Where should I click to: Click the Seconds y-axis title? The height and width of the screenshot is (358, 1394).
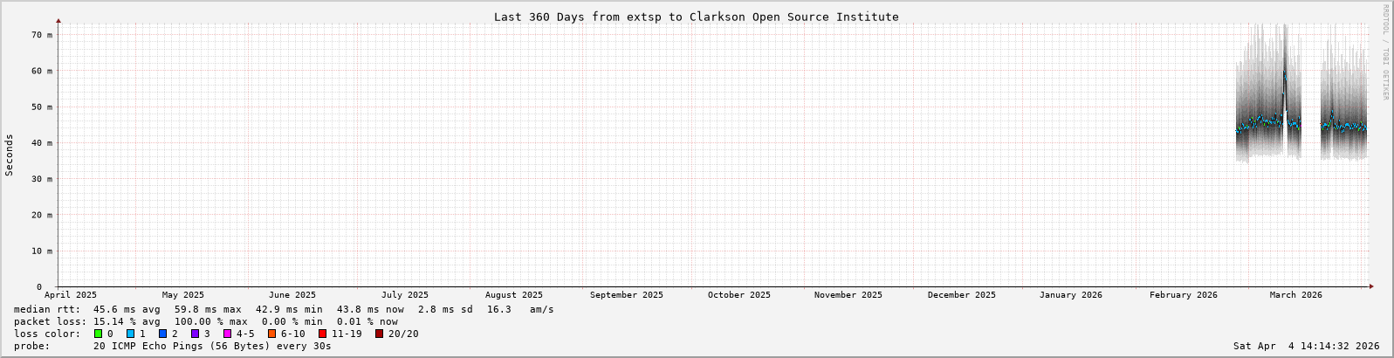(x=10, y=155)
